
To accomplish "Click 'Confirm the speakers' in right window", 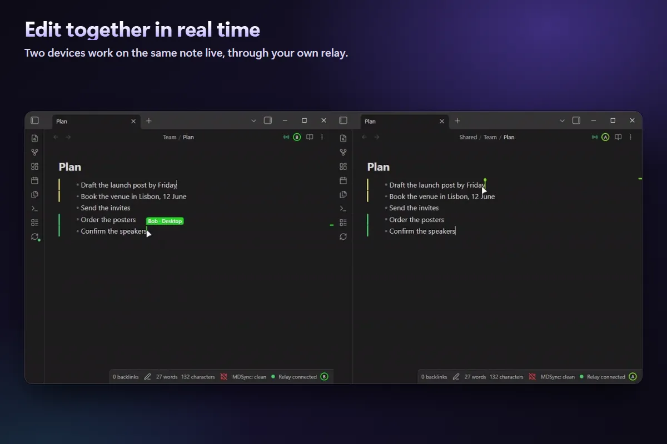I will click(x=422, y=231).
